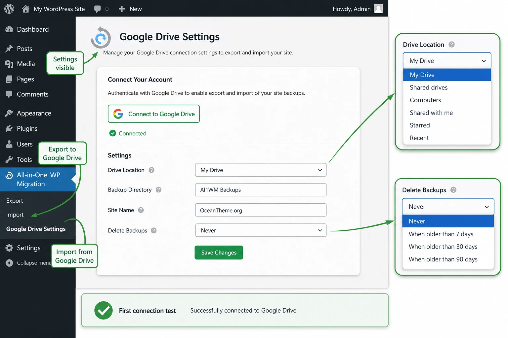Open the Drive Location dropdown in form
508x338 pixels.
261,170
